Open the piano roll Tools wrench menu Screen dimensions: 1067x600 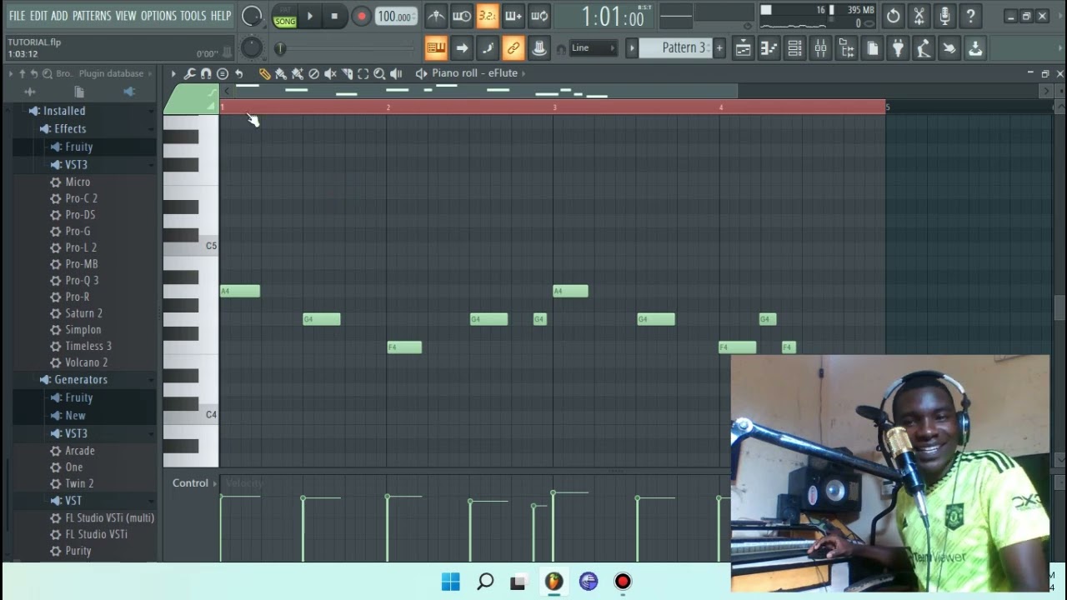(x=189, y=73)
